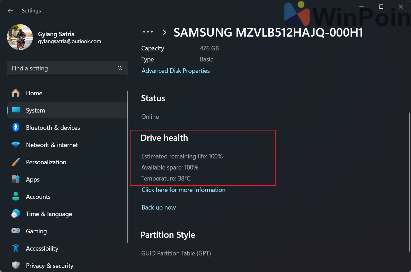
Task: Go back using the arrow button
Action: coord(10,11)
